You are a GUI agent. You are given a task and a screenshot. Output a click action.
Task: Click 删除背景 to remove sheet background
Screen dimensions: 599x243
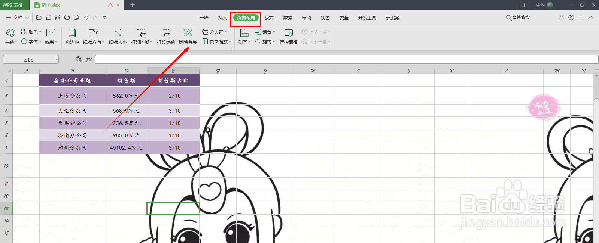click(188, 37)
